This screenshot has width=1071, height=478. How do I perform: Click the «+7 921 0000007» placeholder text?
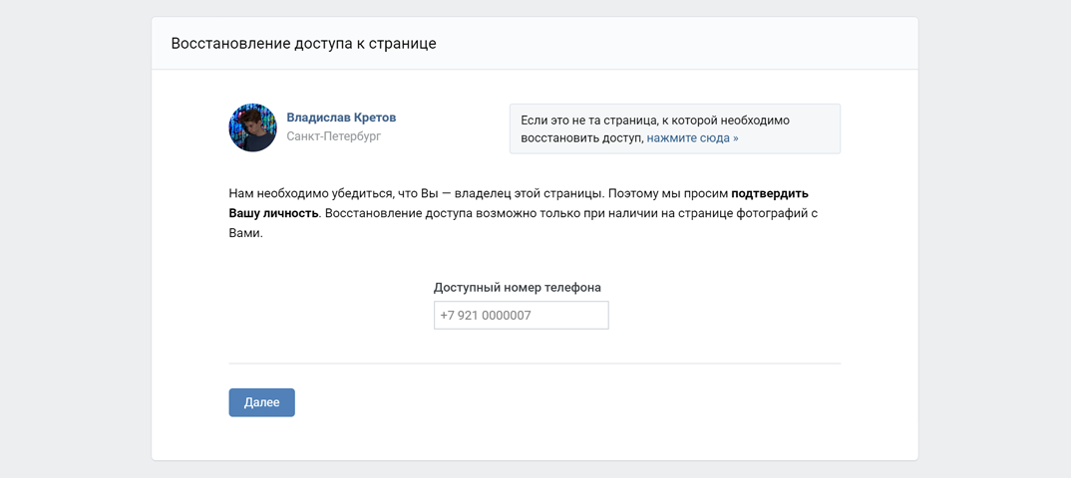click(486, 316)
